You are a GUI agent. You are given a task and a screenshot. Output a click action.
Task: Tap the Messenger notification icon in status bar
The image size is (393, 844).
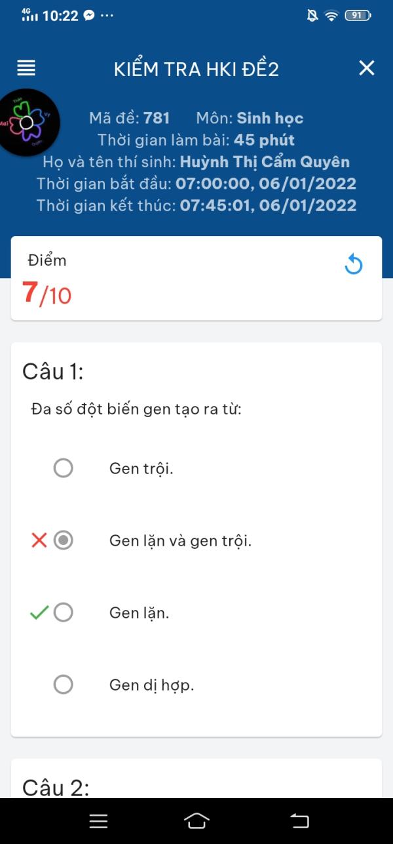(89, 16)
